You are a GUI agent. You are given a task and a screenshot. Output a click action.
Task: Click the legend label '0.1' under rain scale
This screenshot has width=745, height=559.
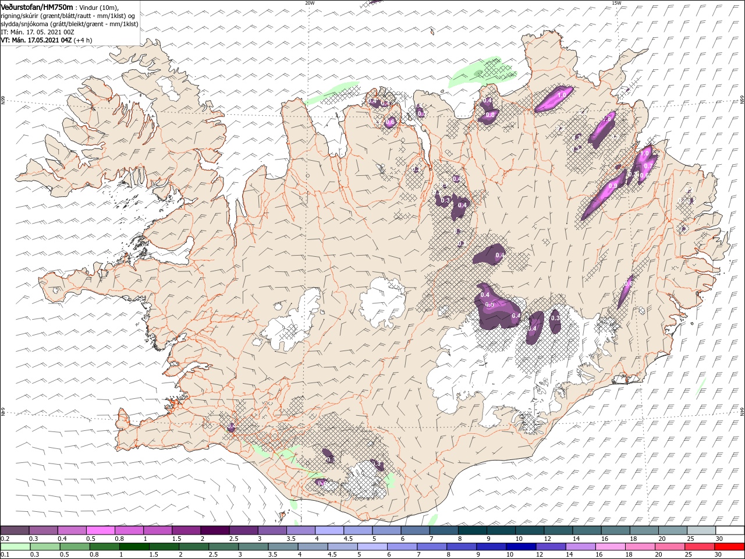click(5, 555)
